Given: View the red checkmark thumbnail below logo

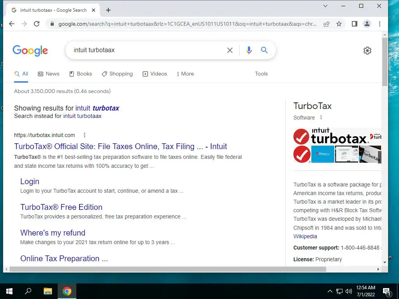Looking at the screenshot, I should [x=302, y=154].
